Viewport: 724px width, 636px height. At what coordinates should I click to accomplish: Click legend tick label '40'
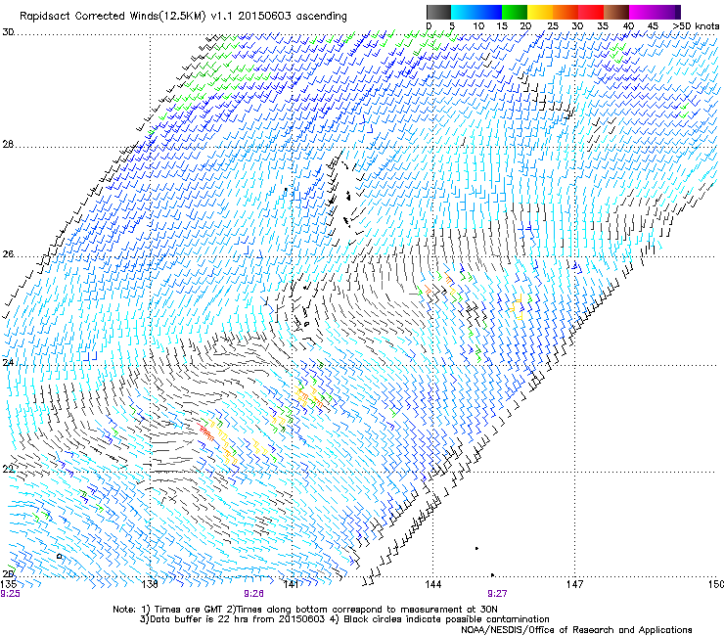pyautogui.click(x=628, y=26)
